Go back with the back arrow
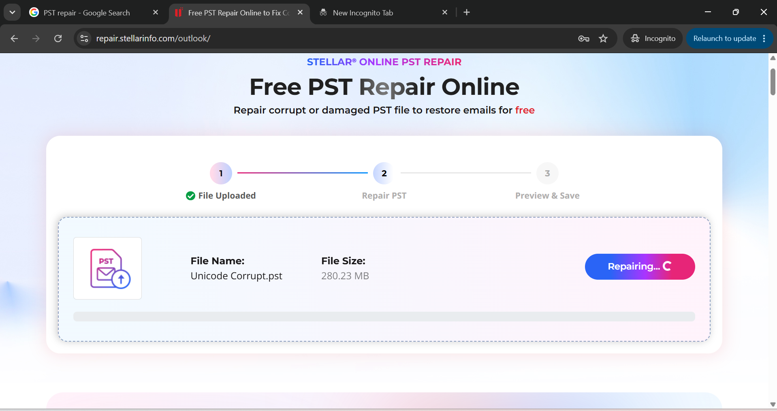Viewport: 777px width, 411px height. tap(14, 39)
